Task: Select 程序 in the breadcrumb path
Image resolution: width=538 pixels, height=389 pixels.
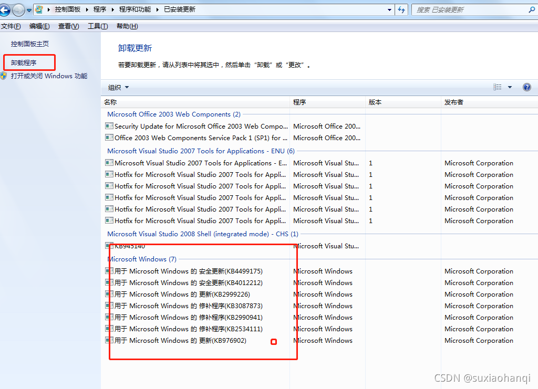Action: (x=100, y=9)
